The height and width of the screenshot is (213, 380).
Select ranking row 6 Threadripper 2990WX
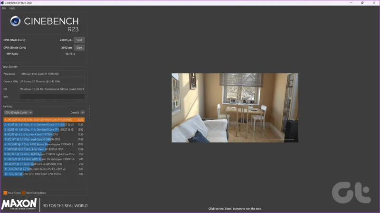click(44, 144)
